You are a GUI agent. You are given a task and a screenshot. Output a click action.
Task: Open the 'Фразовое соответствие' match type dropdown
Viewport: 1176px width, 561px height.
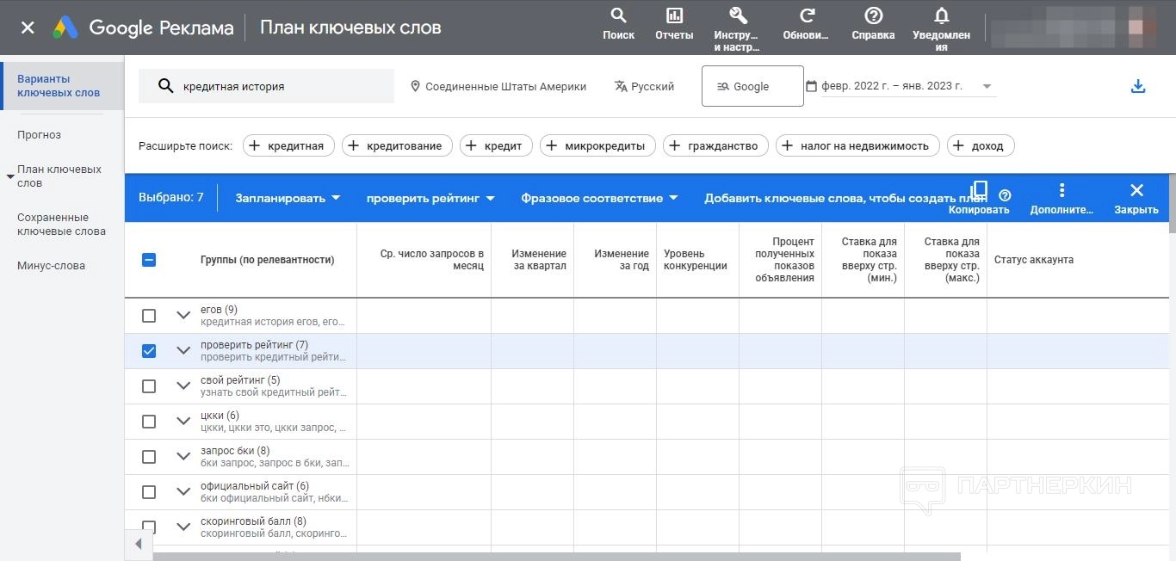coord(599,198)
